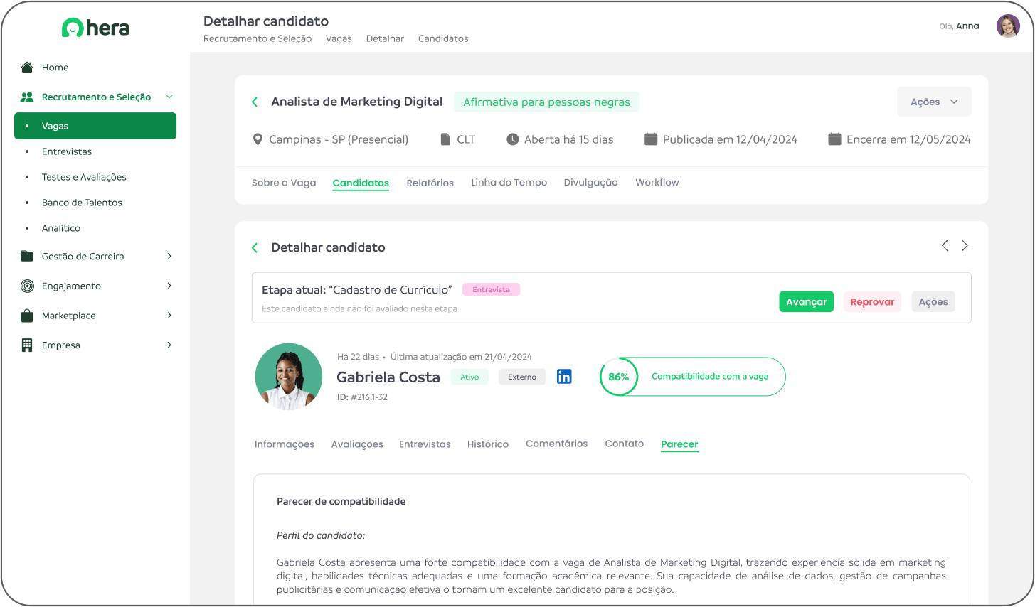Click the Hera logo
Viewport: 1035px width, 607px height.
(x=96, y=28)
